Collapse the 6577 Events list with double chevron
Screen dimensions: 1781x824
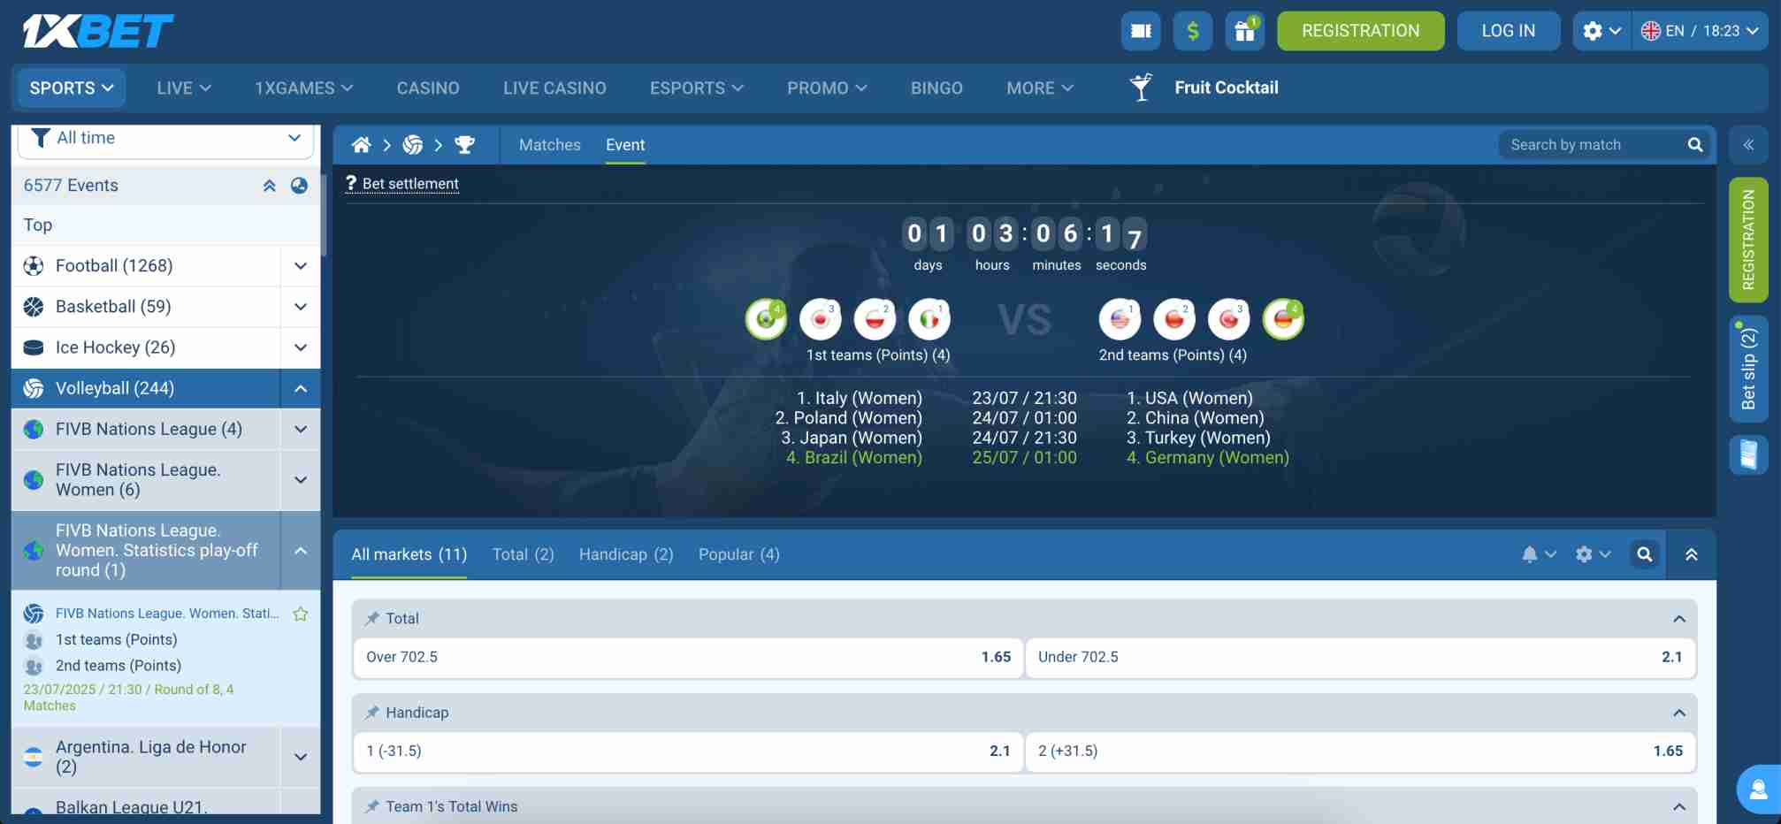270,186
